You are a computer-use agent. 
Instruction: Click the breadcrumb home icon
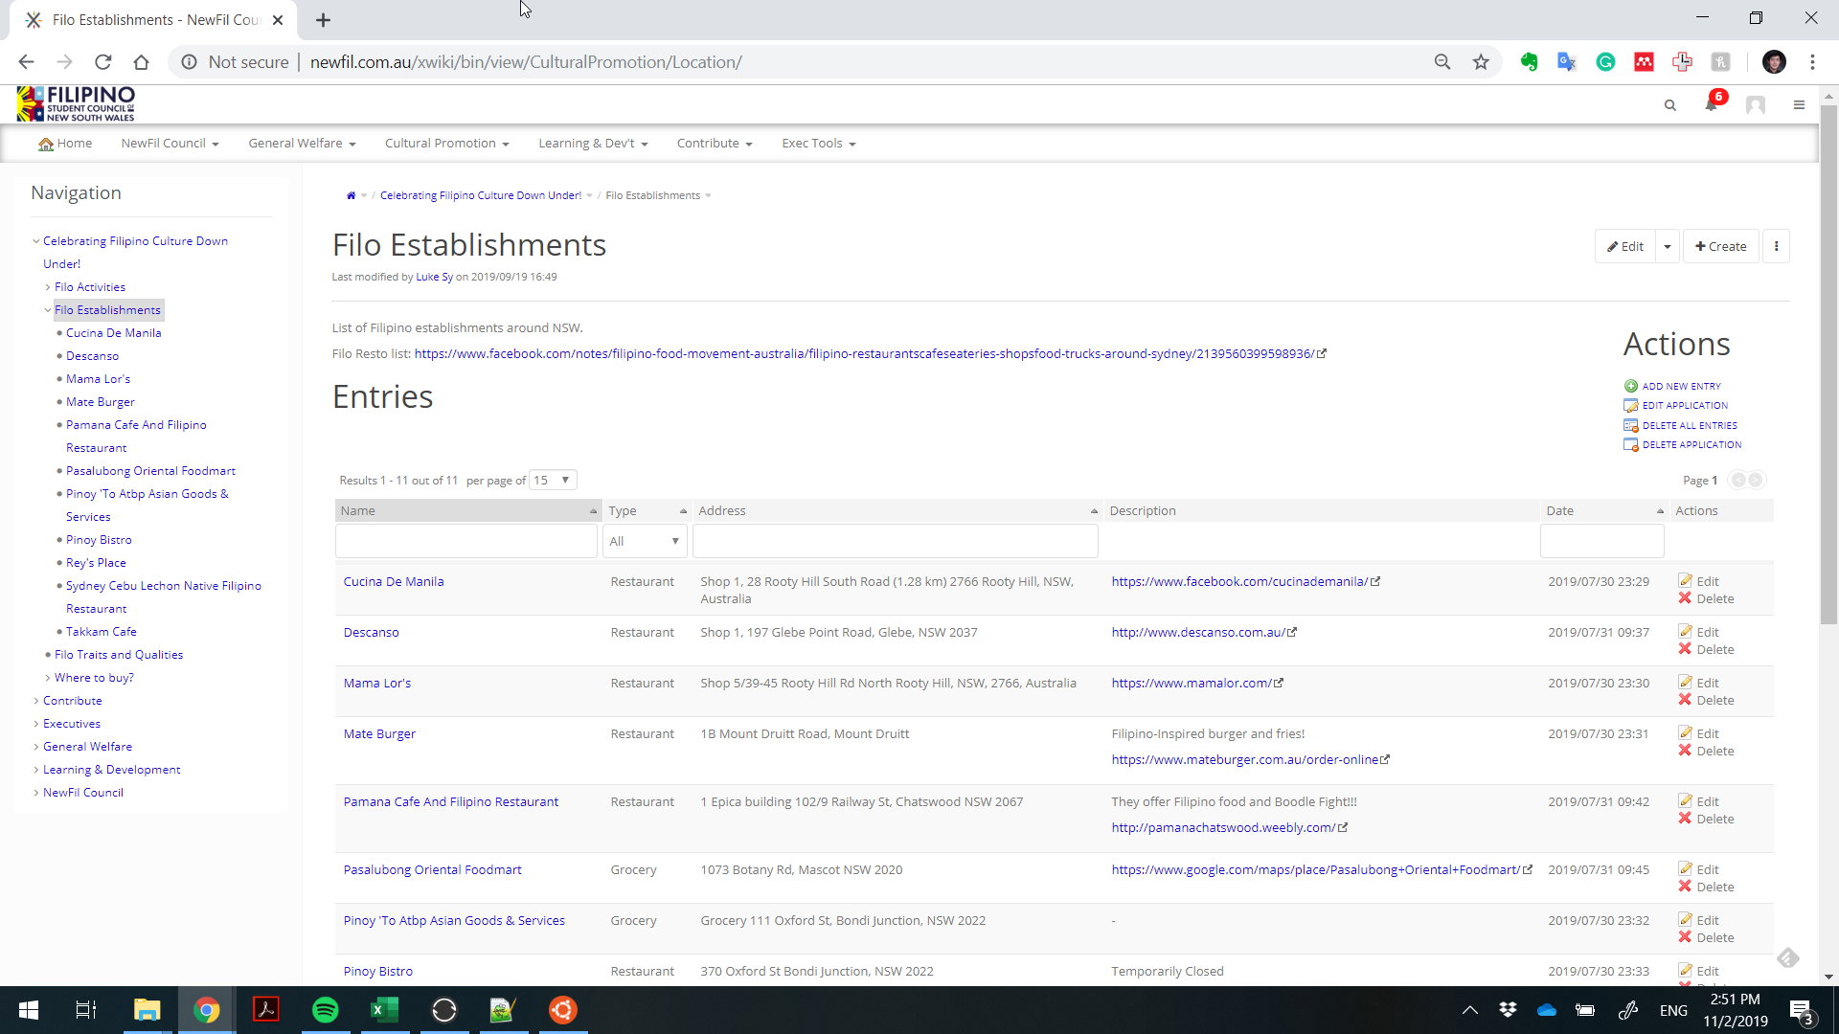351,195
